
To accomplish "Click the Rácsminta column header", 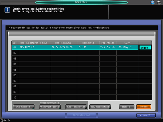I will click(x=88, y=43).
